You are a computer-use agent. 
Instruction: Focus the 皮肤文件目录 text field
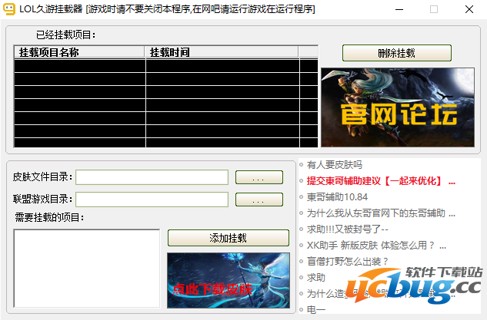152,177
